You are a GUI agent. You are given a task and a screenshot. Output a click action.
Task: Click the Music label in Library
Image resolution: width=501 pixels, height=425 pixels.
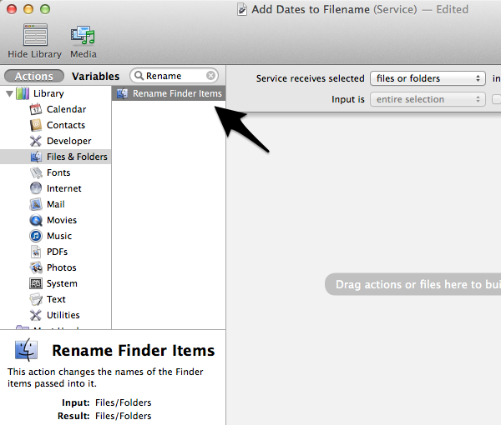tap(59, 236)
